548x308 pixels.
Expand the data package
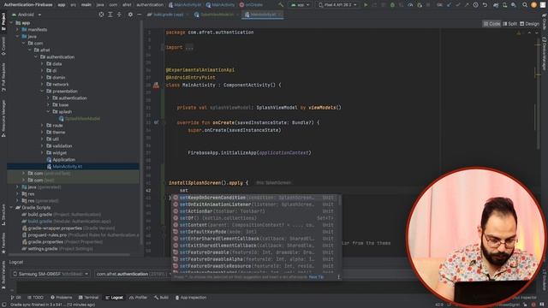pos(42,64)
